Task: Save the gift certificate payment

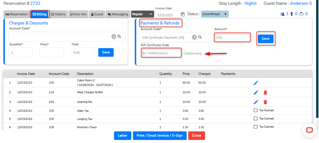Action: (x=265, y=39)
